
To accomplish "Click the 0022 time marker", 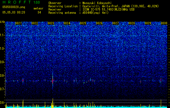I will (35, 23).
